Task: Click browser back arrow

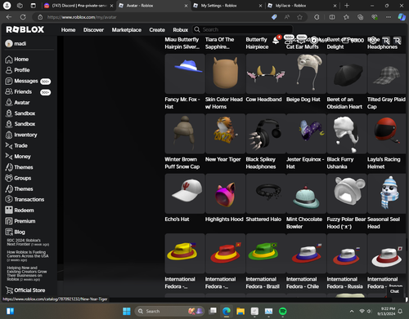Action: (x=9, y=17)
